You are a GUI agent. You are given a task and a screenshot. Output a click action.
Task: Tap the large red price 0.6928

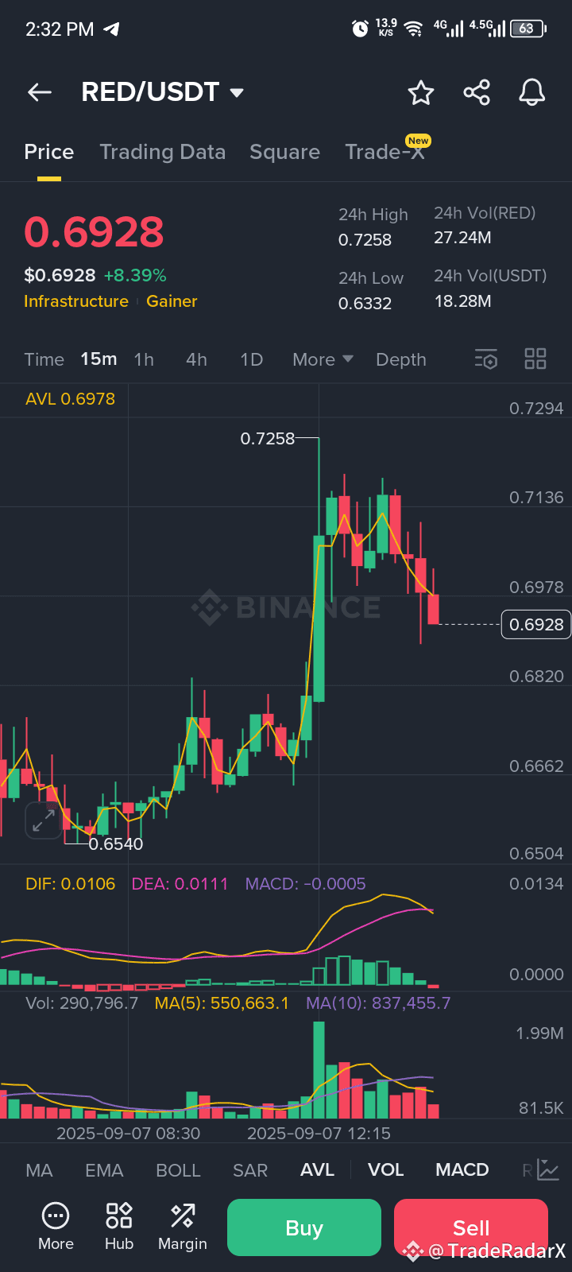click(94, 232)
